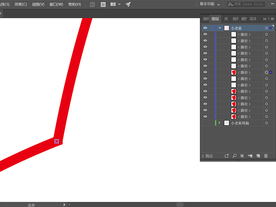
Task: Click the make clipping mask icon
Action: click(242, 156)
